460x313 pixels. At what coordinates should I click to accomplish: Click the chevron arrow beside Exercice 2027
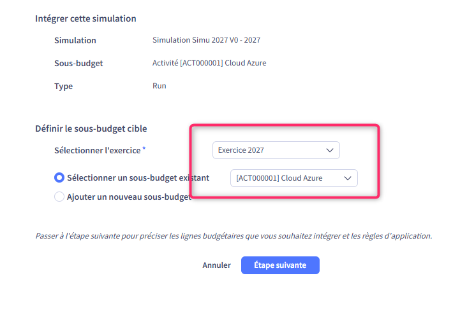[330, 150]
